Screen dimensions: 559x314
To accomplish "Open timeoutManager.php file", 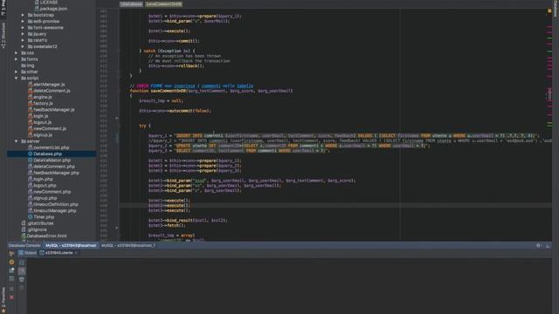I will click(52, 211).
